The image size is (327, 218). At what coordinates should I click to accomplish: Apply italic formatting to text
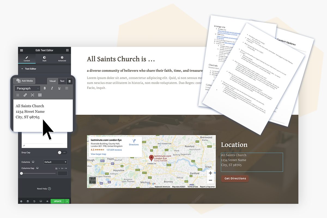(x=52, y=88)
